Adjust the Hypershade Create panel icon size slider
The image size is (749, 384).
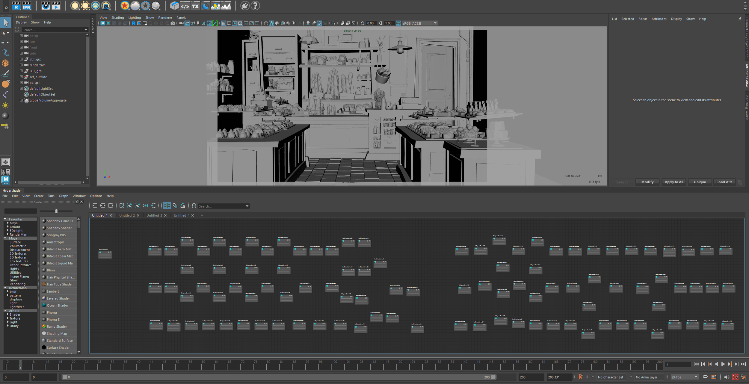[56, 211]
